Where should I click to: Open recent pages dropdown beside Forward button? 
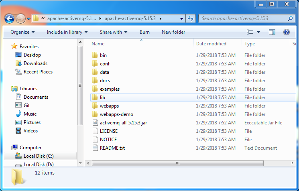28,19
